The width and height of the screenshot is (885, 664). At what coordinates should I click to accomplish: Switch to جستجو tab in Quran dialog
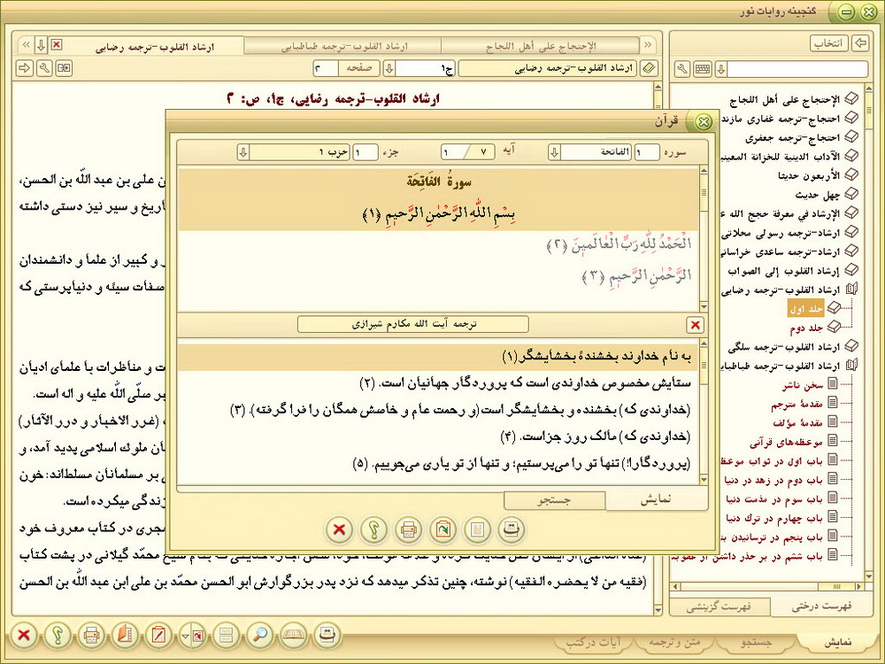tap(554, 500)
